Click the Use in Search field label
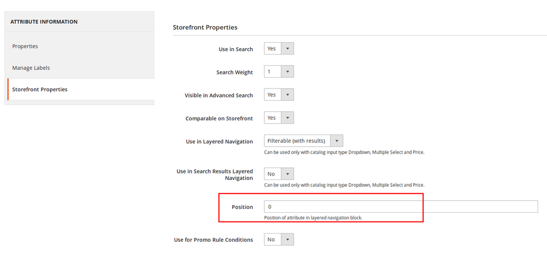This screenshot has height=256, width=547. click(235, 49)
